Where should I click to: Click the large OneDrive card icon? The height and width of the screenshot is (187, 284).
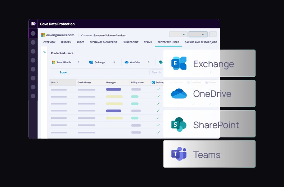(179, 93)
